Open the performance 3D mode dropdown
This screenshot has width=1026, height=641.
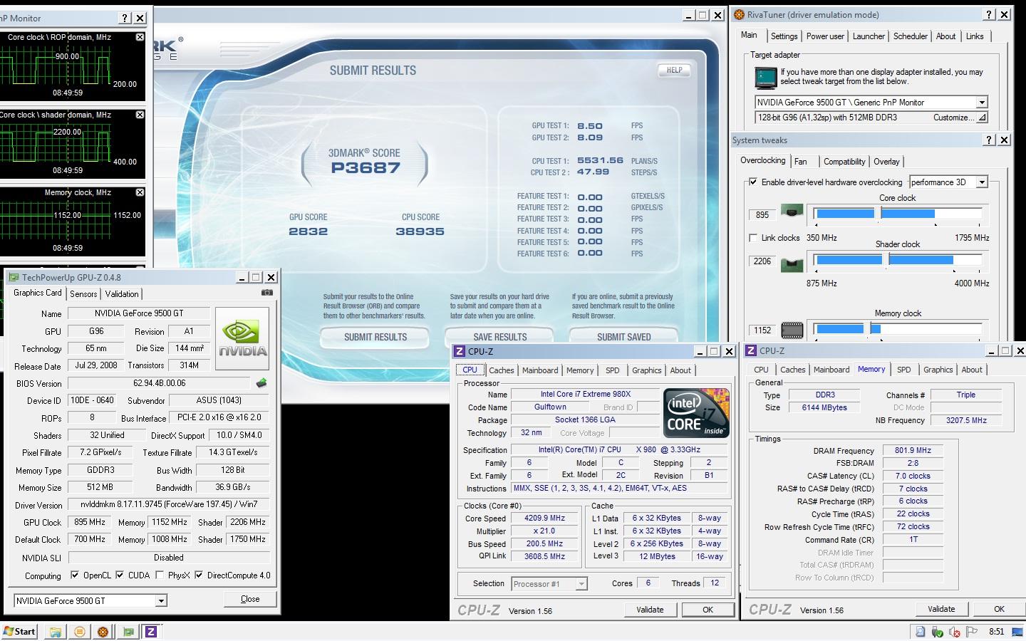click(x=981, y=182)
